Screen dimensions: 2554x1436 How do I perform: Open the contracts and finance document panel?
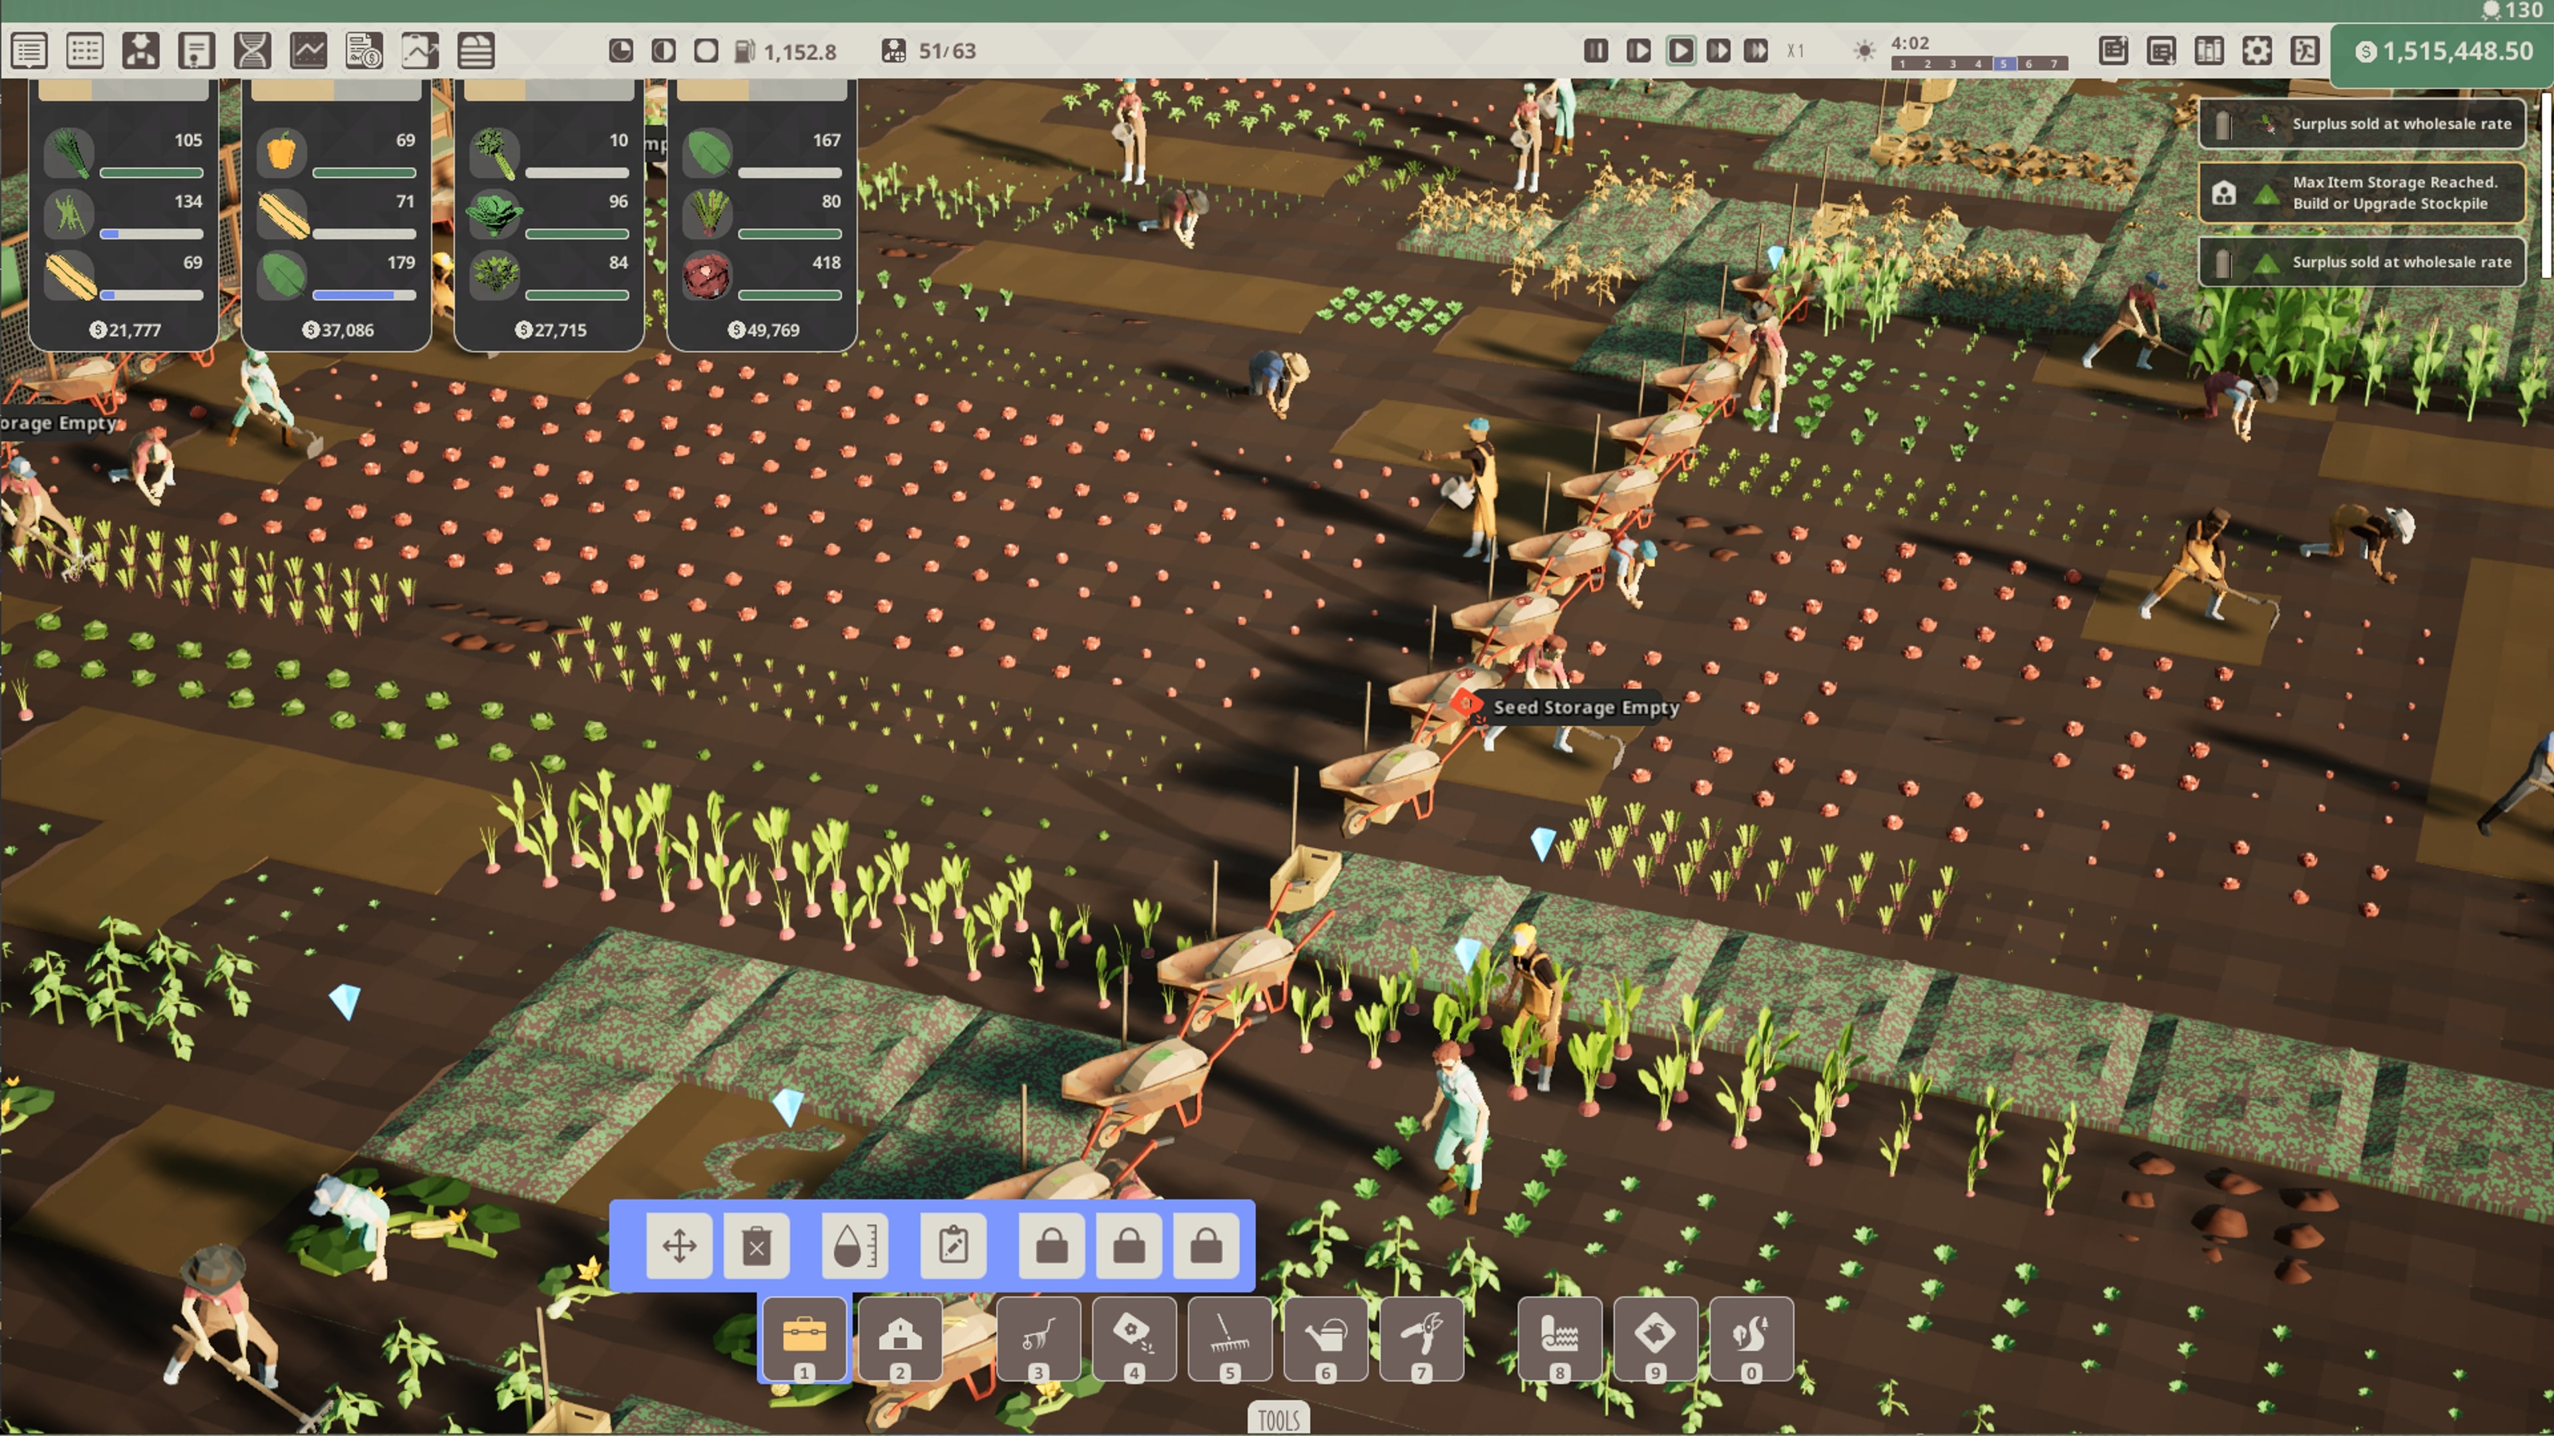tap(364, 51)
